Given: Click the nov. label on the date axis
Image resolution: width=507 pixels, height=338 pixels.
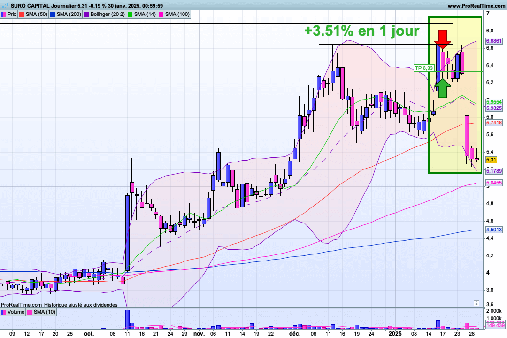Looking at the screenshot, I should tap(199, 334).
